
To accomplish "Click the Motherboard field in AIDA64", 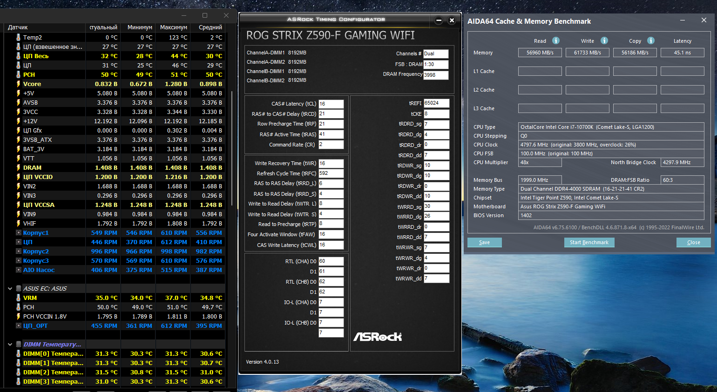I will [x=611, y=206].
